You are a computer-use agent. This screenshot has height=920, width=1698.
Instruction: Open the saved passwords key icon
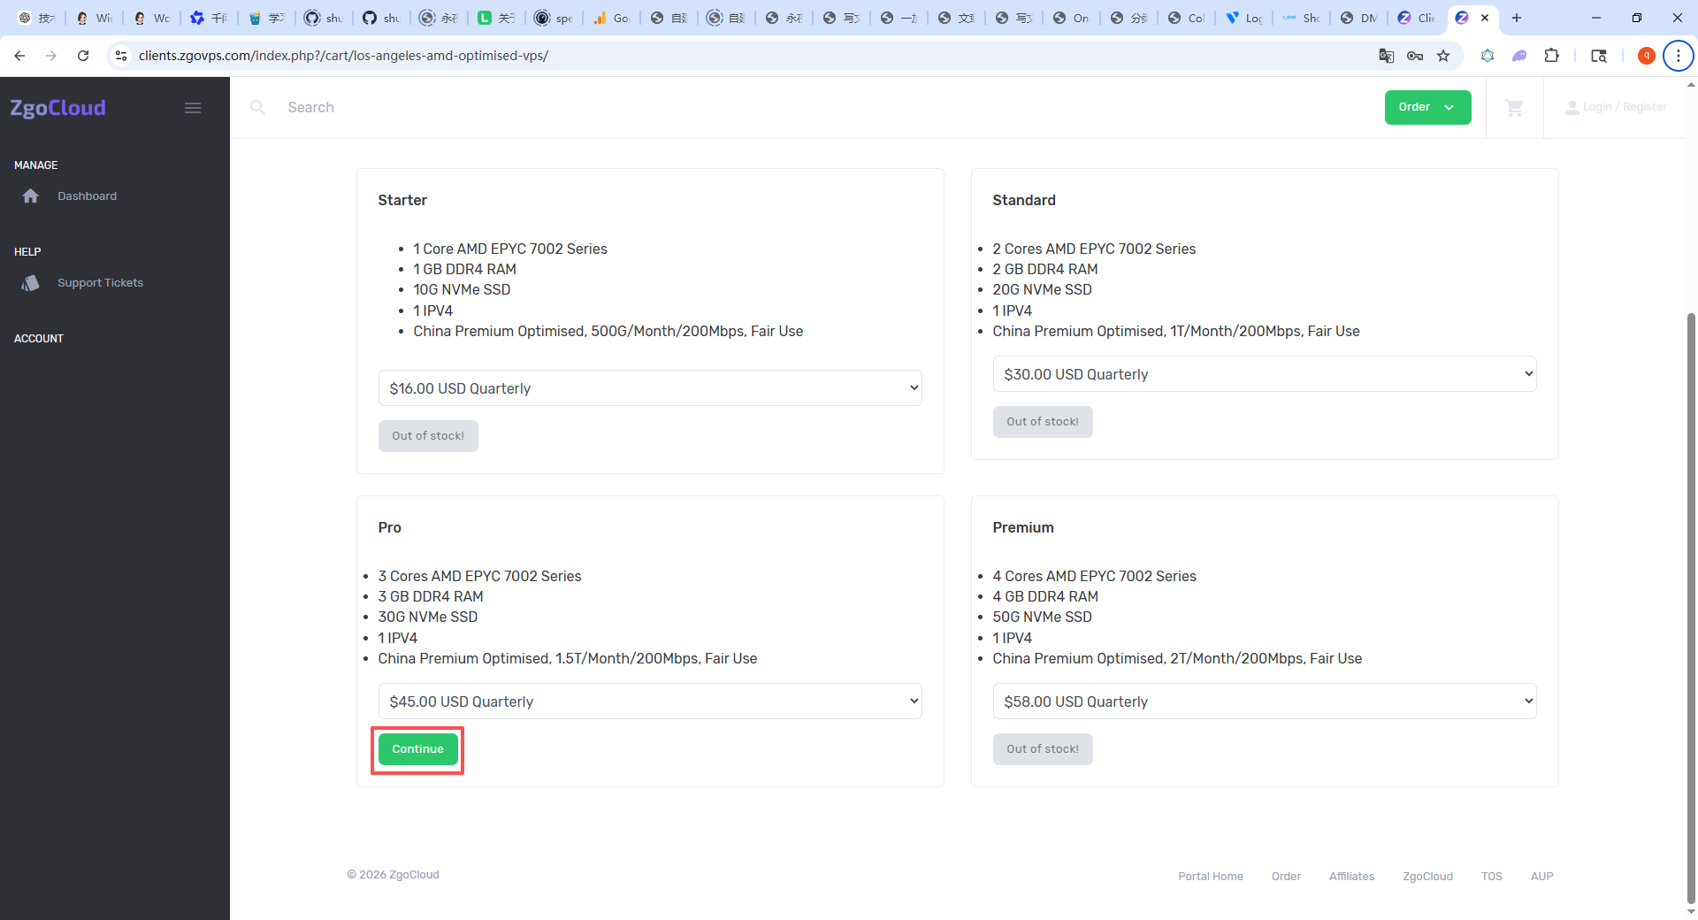tap(1415, 56)
